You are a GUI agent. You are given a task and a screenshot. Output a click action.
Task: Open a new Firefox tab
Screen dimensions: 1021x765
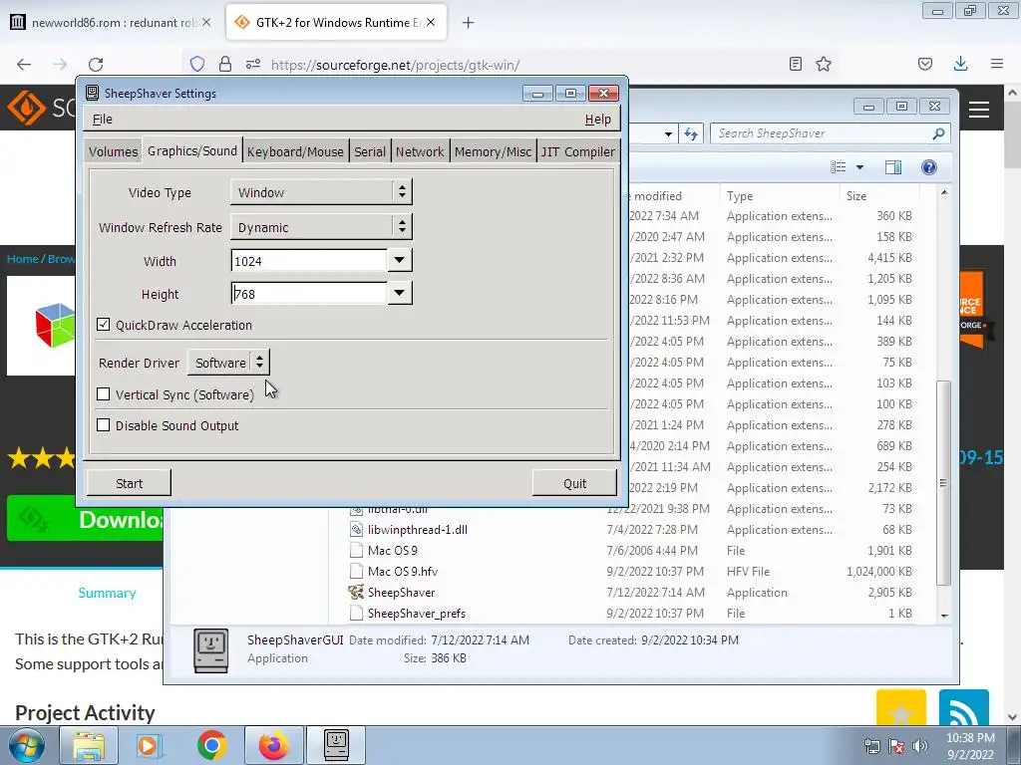click(469, 23)
